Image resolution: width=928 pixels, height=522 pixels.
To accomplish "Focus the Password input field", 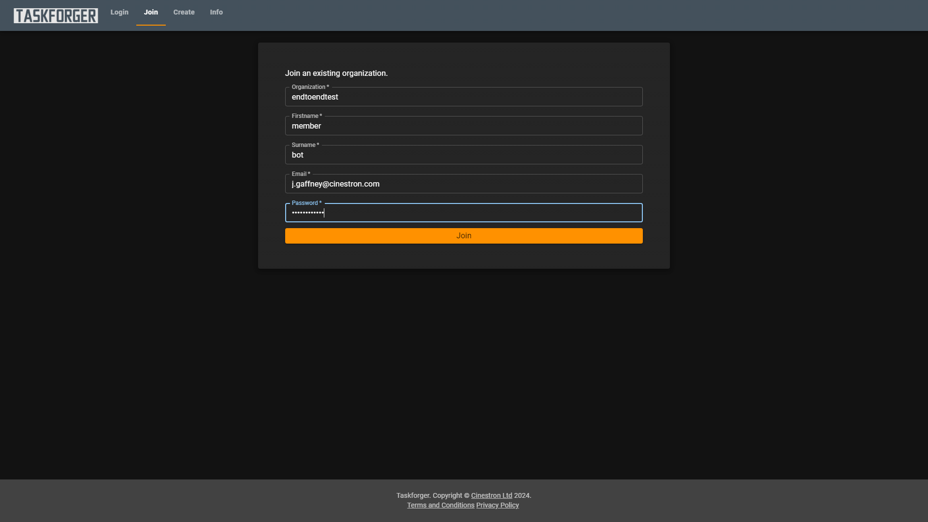I will (464, 213).
